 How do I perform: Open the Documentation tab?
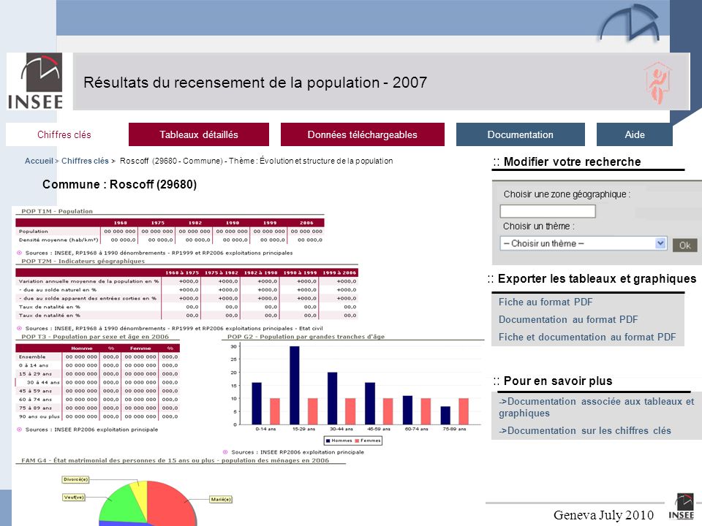click(520, 134)
